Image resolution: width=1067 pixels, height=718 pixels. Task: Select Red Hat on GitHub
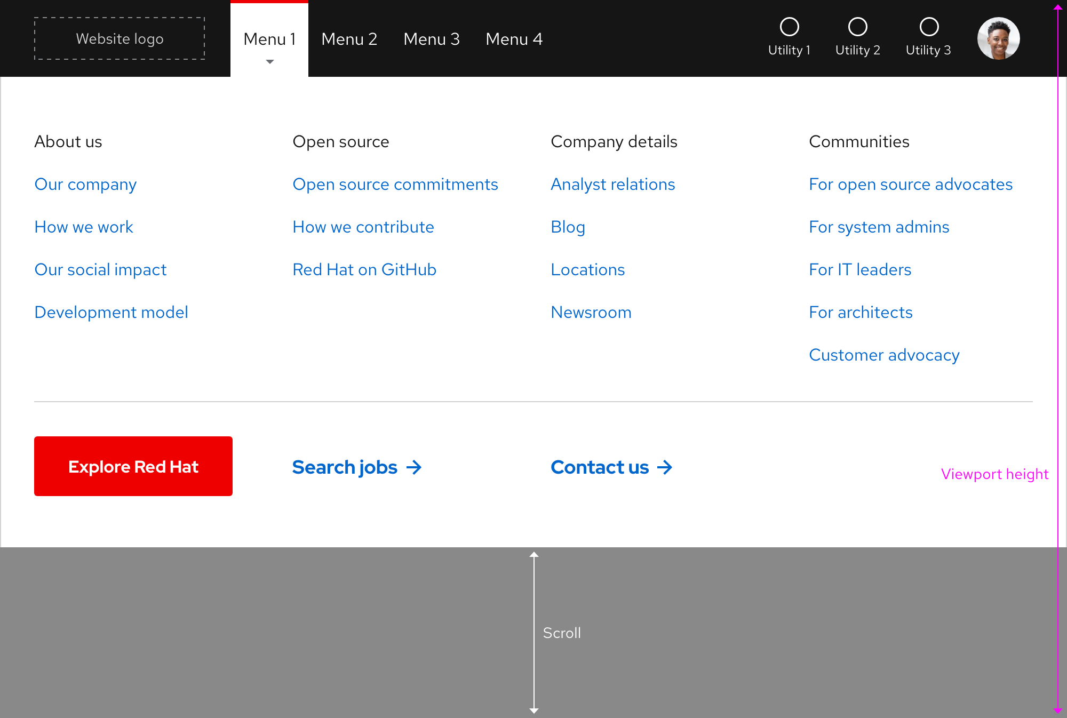(364, 269)
